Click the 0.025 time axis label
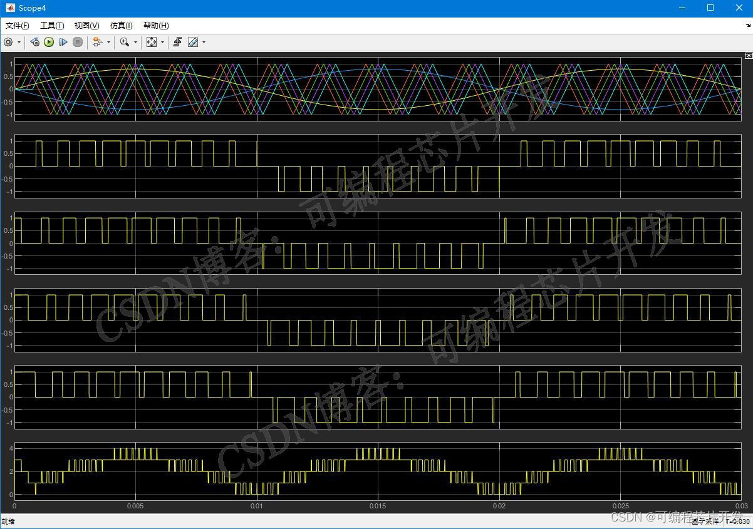The width and height of the screenshot is (753, 529). click(x=620, y=506)
